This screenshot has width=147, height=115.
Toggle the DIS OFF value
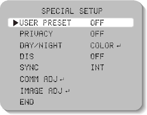point(97,56)
